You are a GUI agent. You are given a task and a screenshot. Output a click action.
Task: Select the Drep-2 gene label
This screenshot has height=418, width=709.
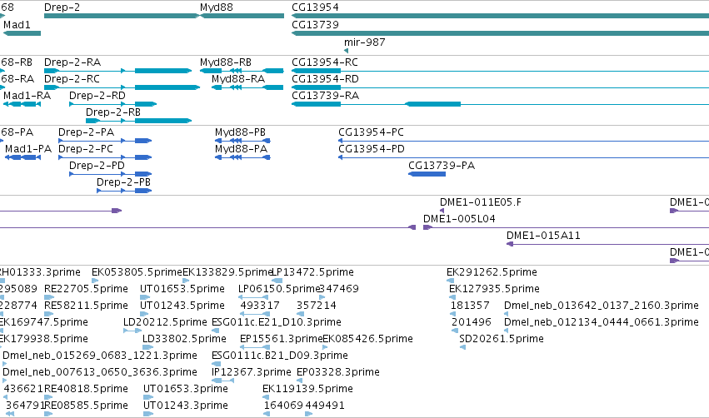(x=62, y=7)
